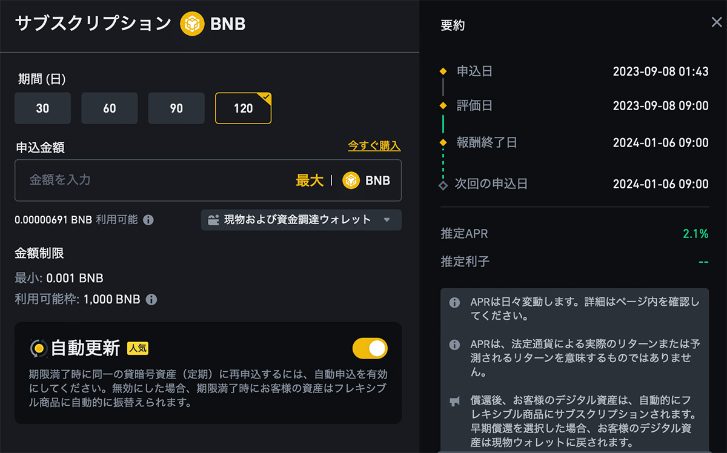Screen dimensions: 727x453
Task: Click the auto-renew 自動更新 circular icon
Action: (39, 348)
